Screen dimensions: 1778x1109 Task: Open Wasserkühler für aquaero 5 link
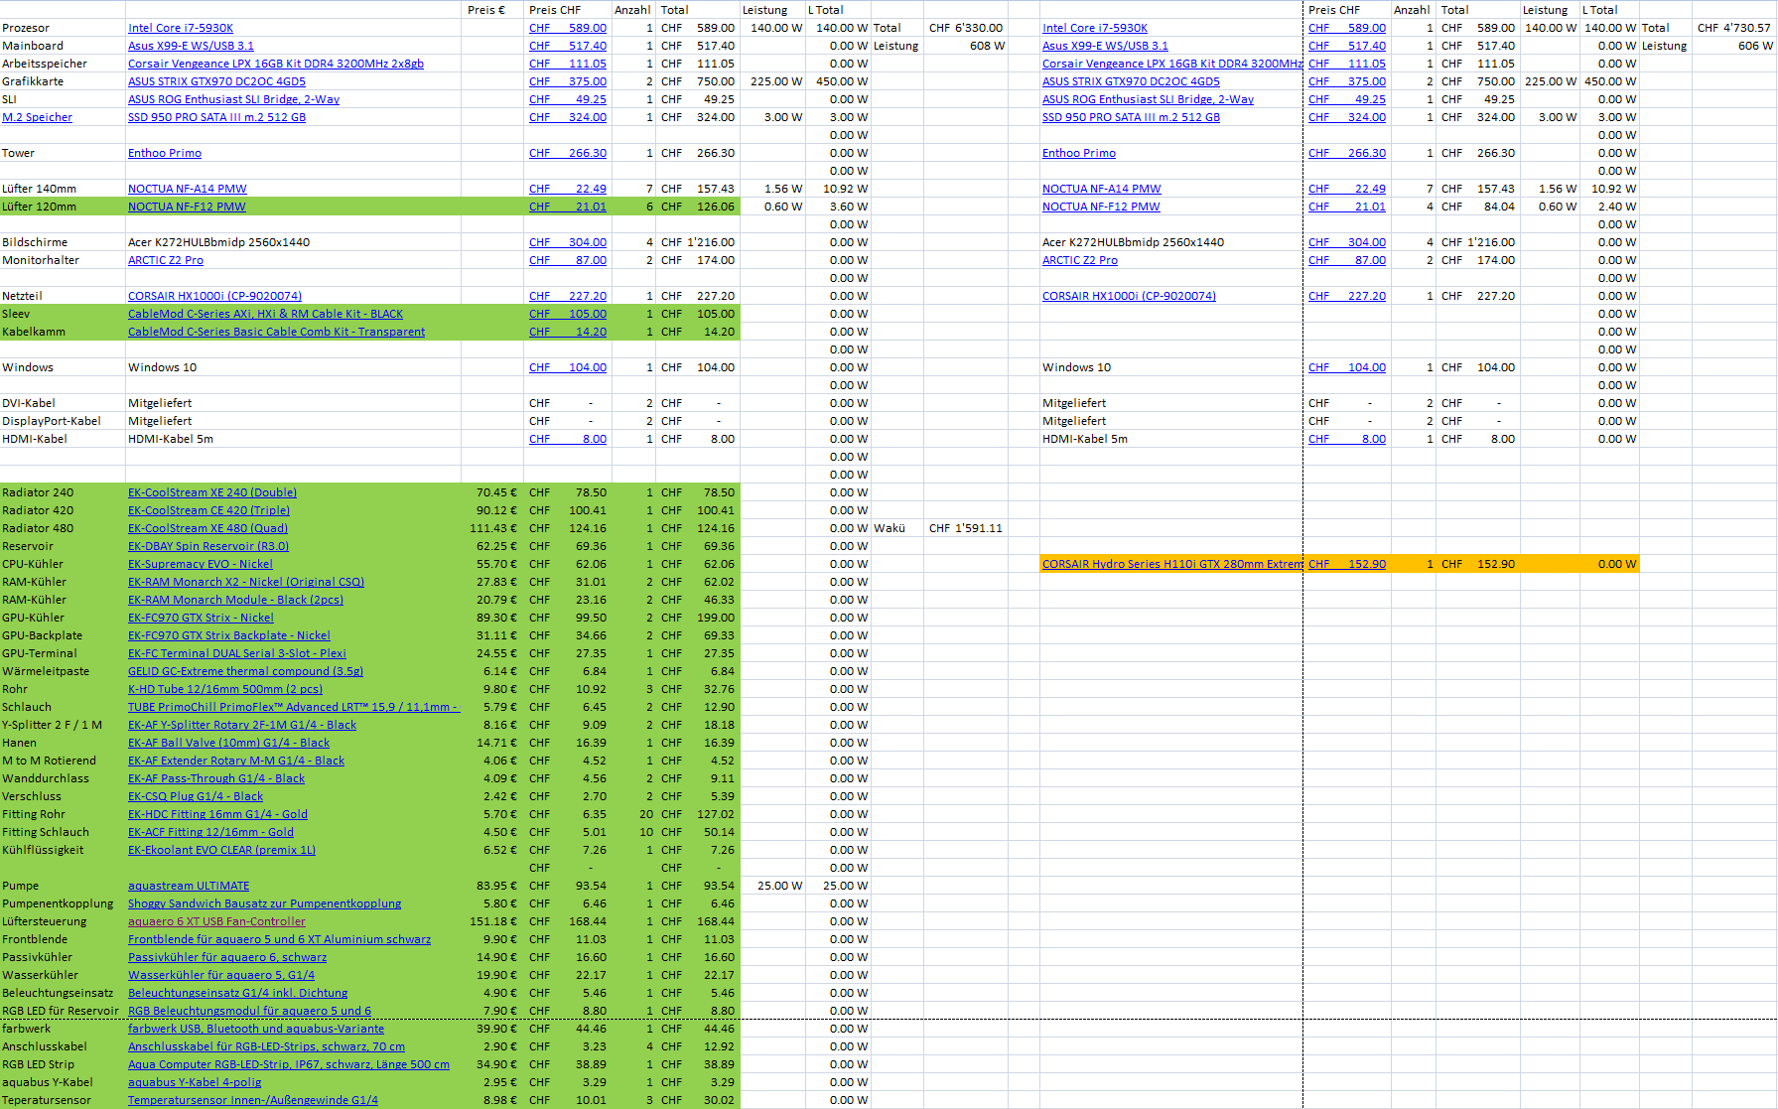click(x=221, y=975)
